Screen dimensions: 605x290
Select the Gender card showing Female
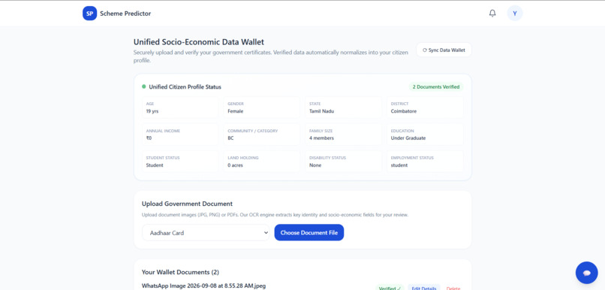[262, 107]
